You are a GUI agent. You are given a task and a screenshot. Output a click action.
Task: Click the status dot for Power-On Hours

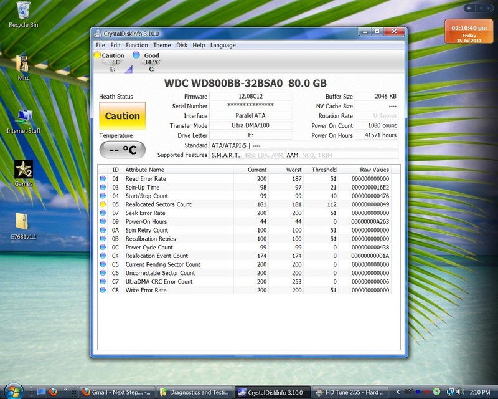[103, 221]
